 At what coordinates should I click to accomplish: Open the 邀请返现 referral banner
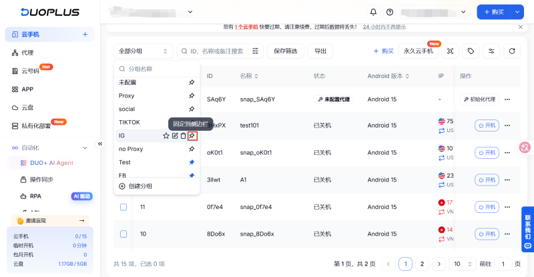coord(50,221)
